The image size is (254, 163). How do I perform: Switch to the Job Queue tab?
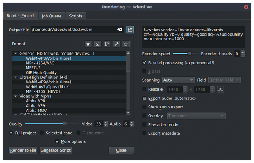point(52,16)
